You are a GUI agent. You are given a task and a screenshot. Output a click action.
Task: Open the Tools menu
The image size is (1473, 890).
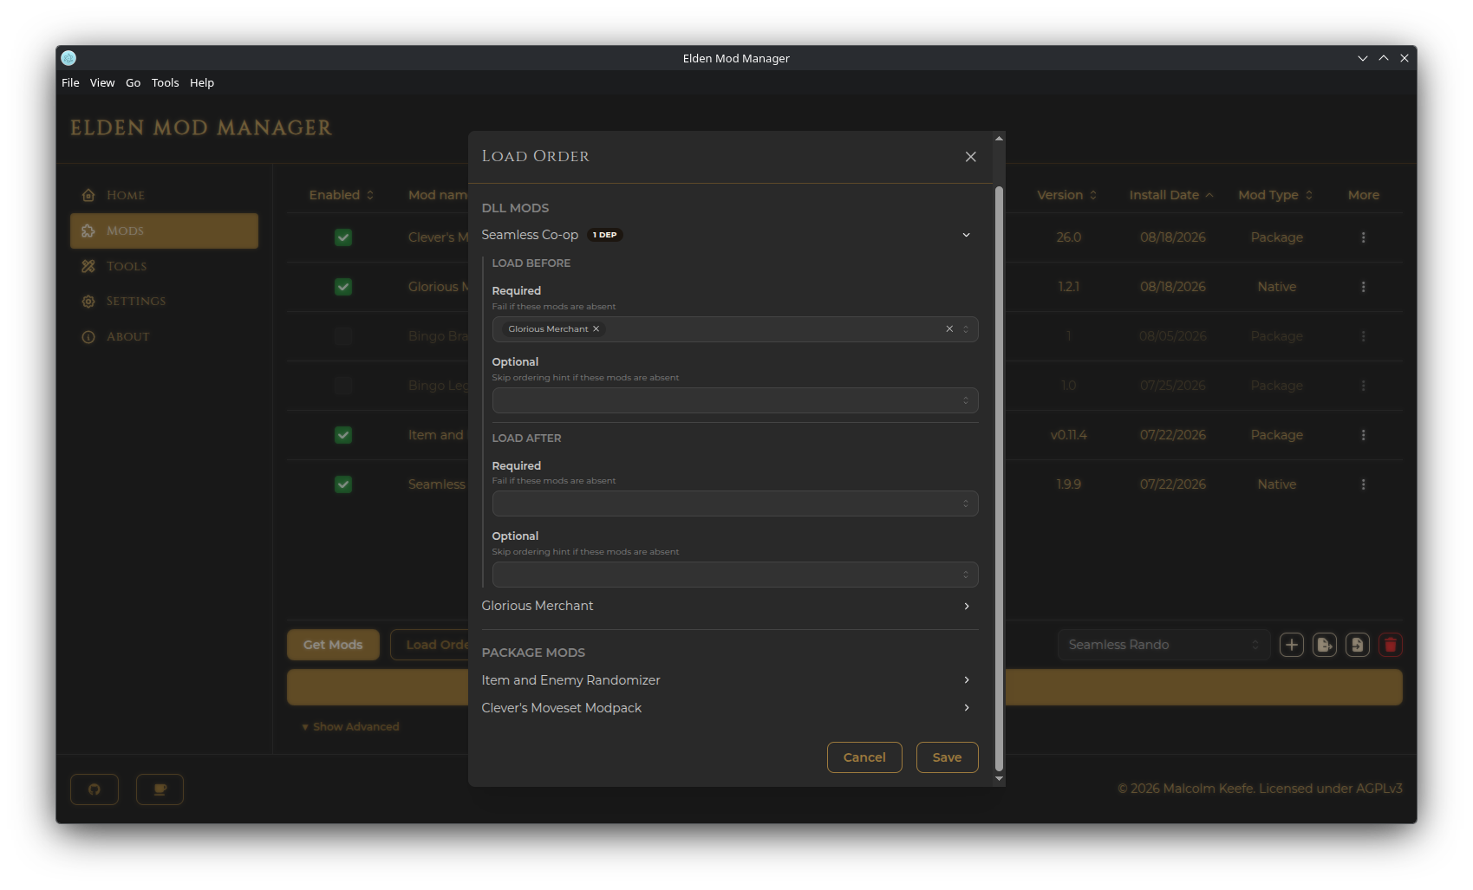coord(165,83)
